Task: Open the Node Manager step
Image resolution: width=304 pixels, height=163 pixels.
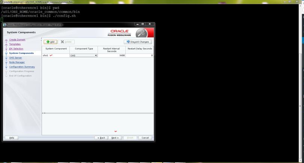Action: (17, 62)
